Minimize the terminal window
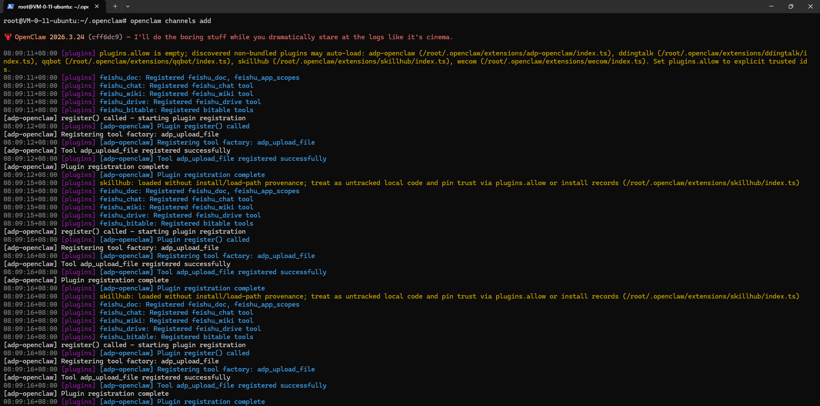Screen dimensions: 820x406 coord(771,6)
